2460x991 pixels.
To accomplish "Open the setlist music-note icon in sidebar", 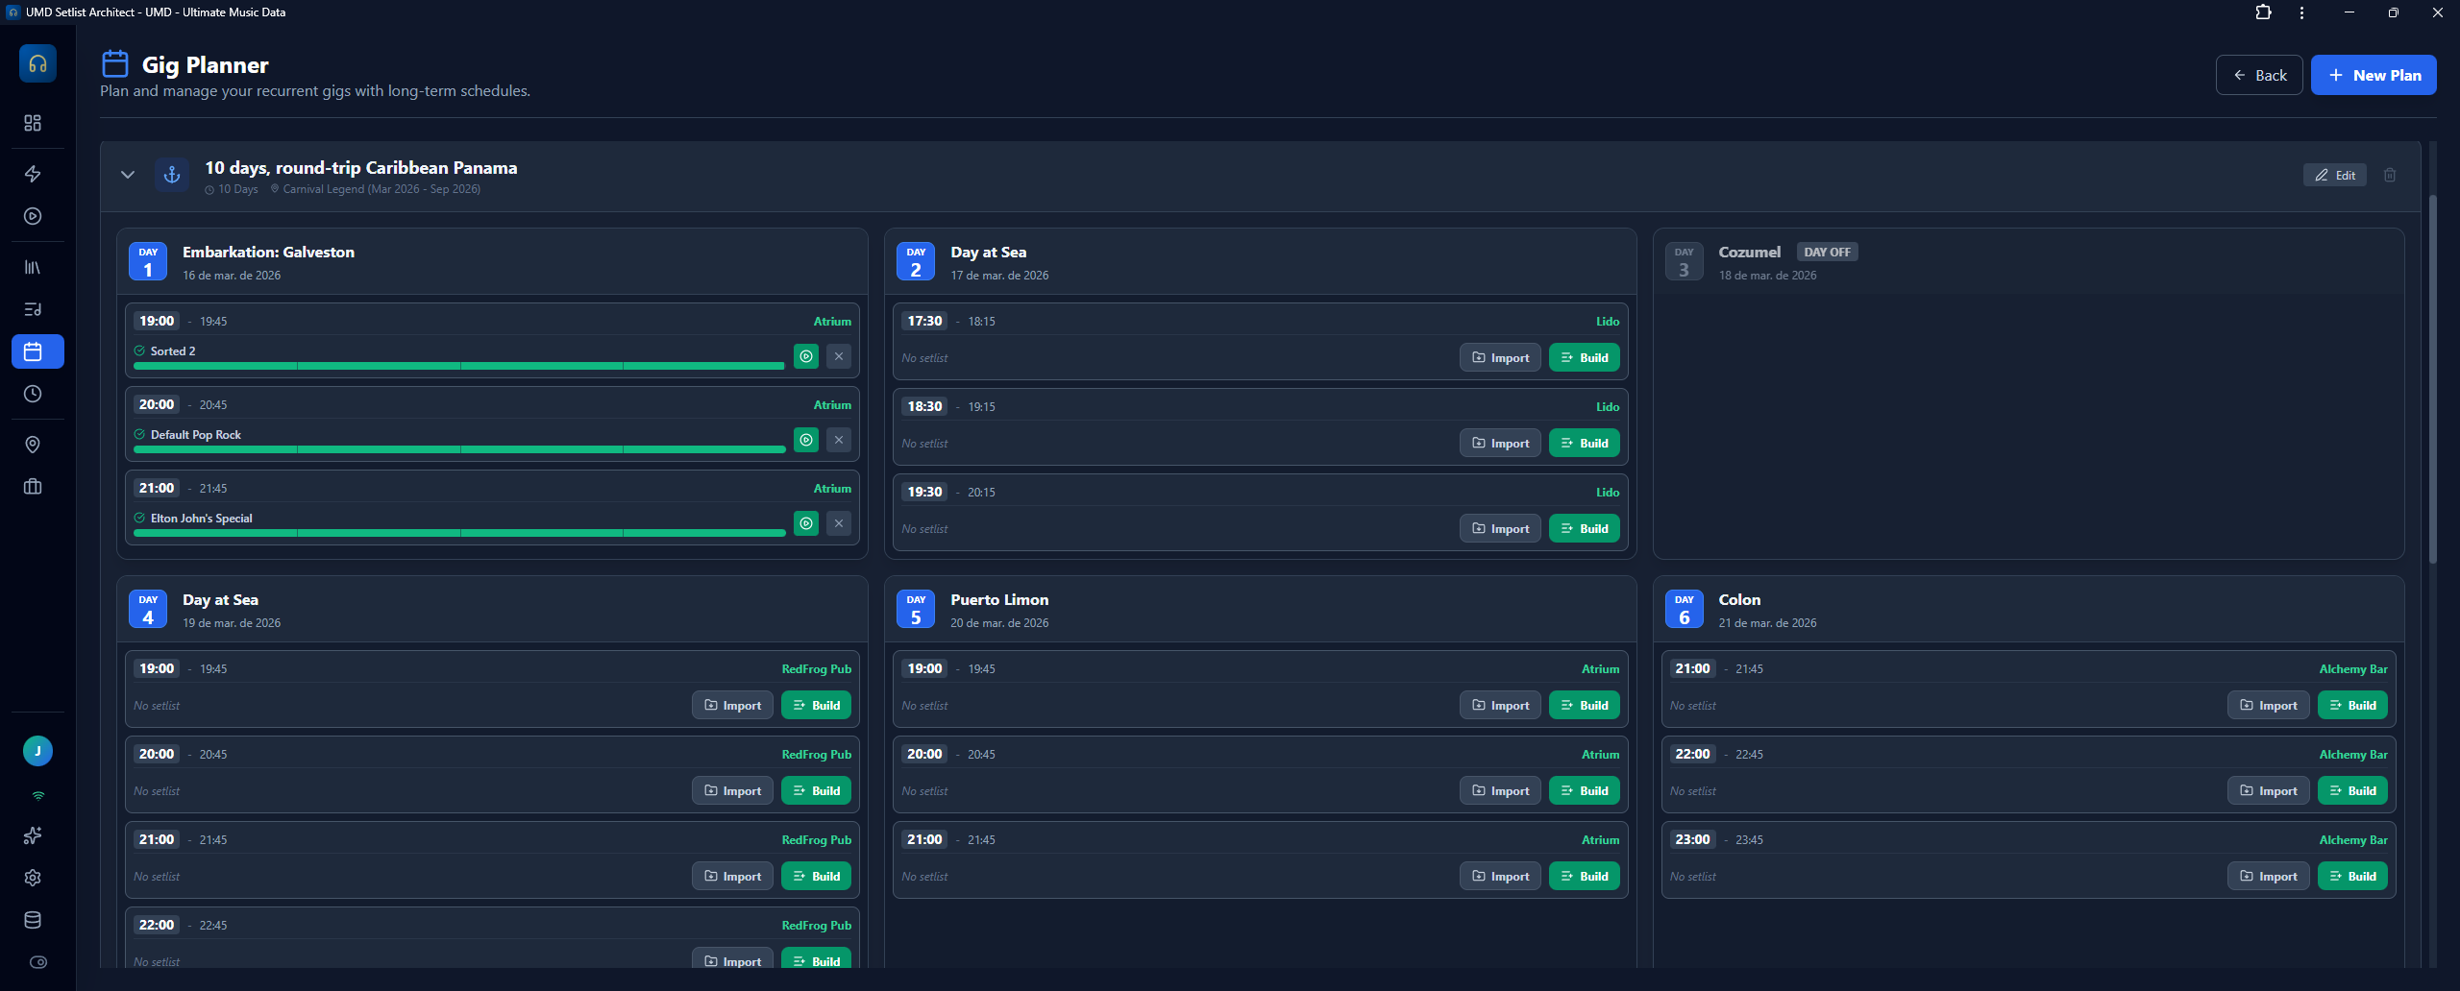I will point(33,309).
